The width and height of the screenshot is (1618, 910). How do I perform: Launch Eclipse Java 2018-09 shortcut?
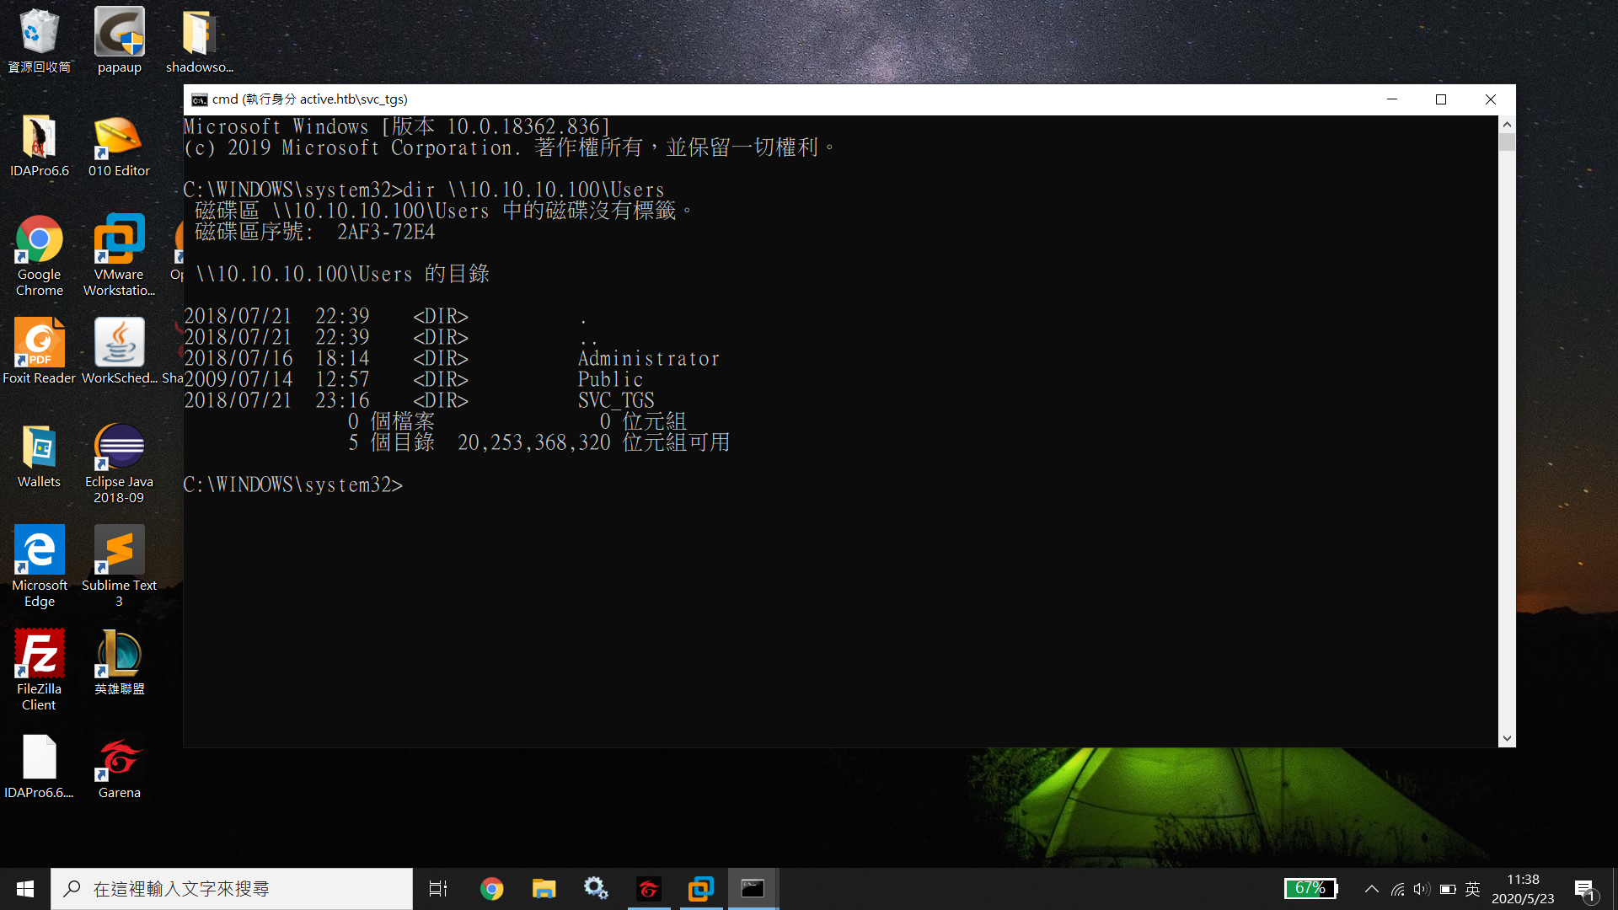click(119, 463)
